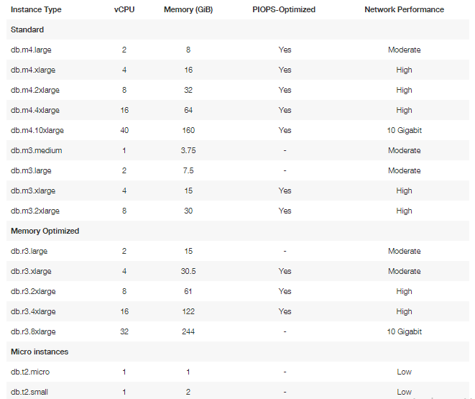Click the Standard section heading
The image size is (475, 399).
tap(27, 29)
